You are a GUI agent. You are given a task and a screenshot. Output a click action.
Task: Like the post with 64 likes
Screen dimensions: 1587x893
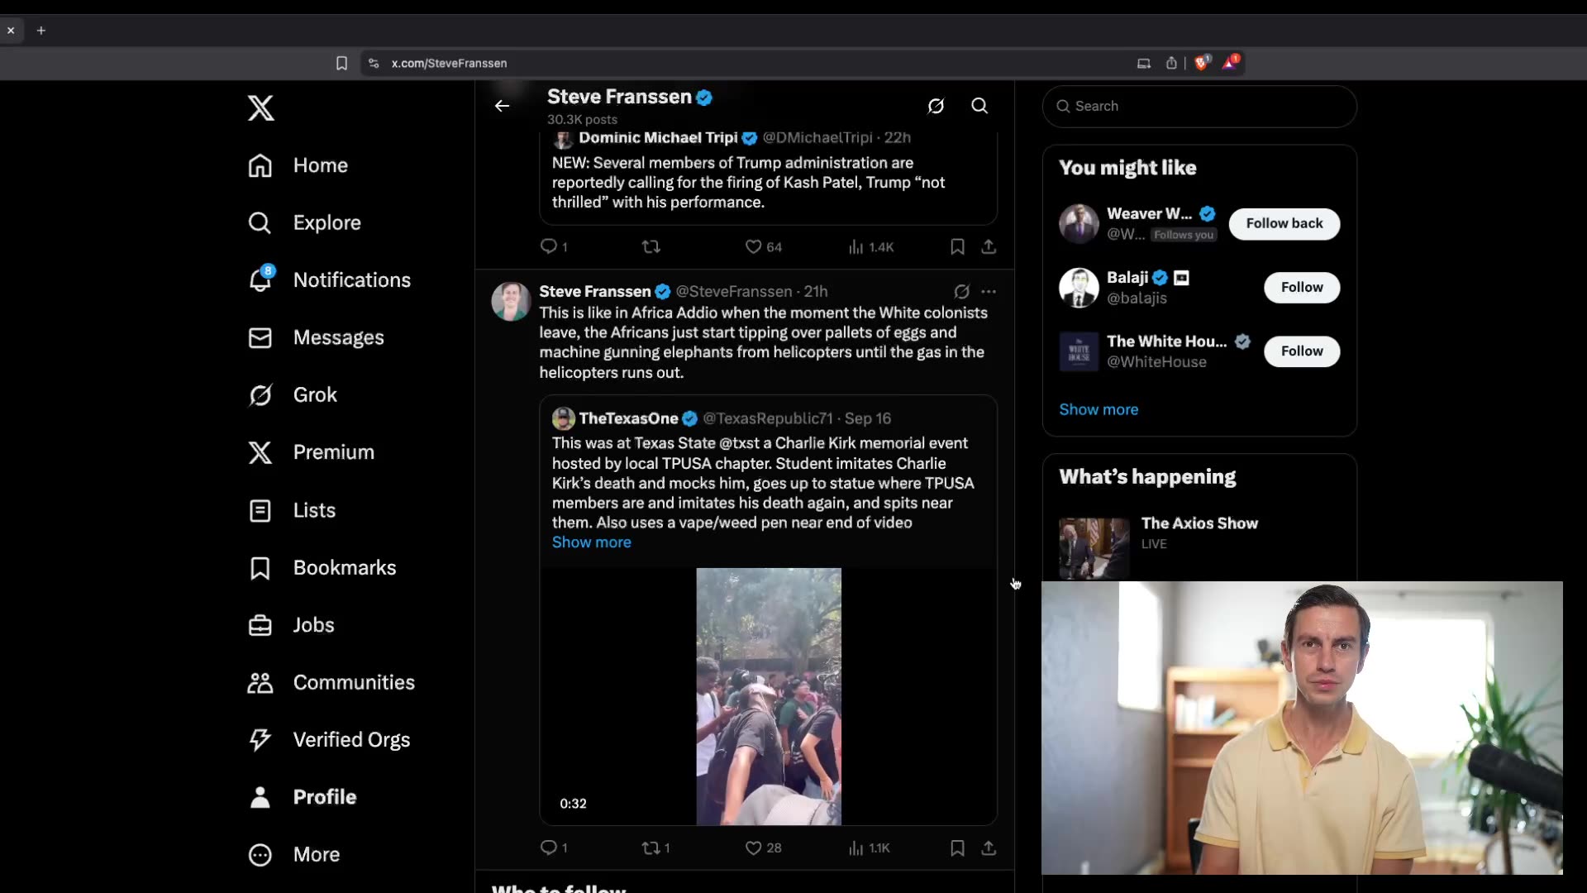pos(763,246)
